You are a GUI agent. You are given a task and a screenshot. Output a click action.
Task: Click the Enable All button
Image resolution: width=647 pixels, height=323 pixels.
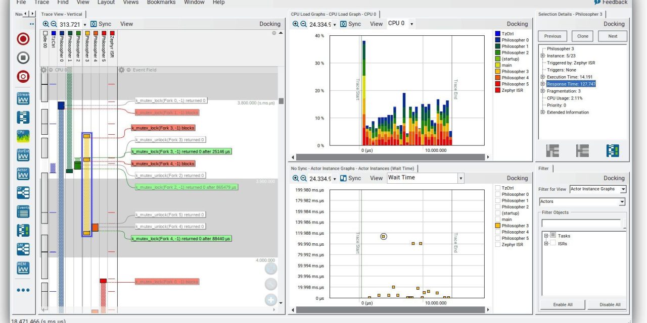(562, 304)
